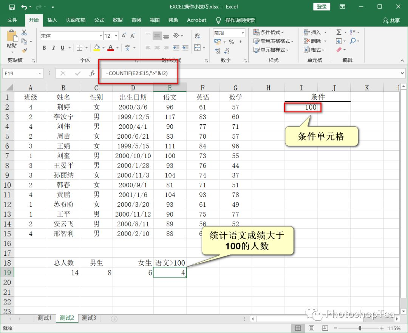408x333 pixels.
Task: Click in the formula bar text
Action: click(x=137, y=73)
